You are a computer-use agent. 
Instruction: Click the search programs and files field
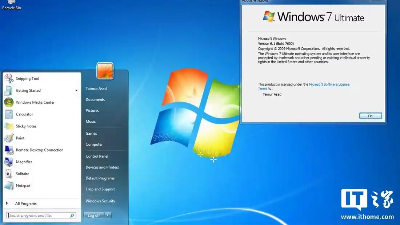pyautogui.click(x=40, y=215)
